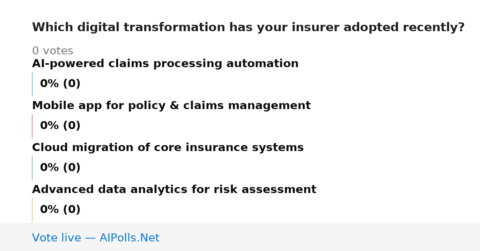Click the orange bar for data analytics

32,210
